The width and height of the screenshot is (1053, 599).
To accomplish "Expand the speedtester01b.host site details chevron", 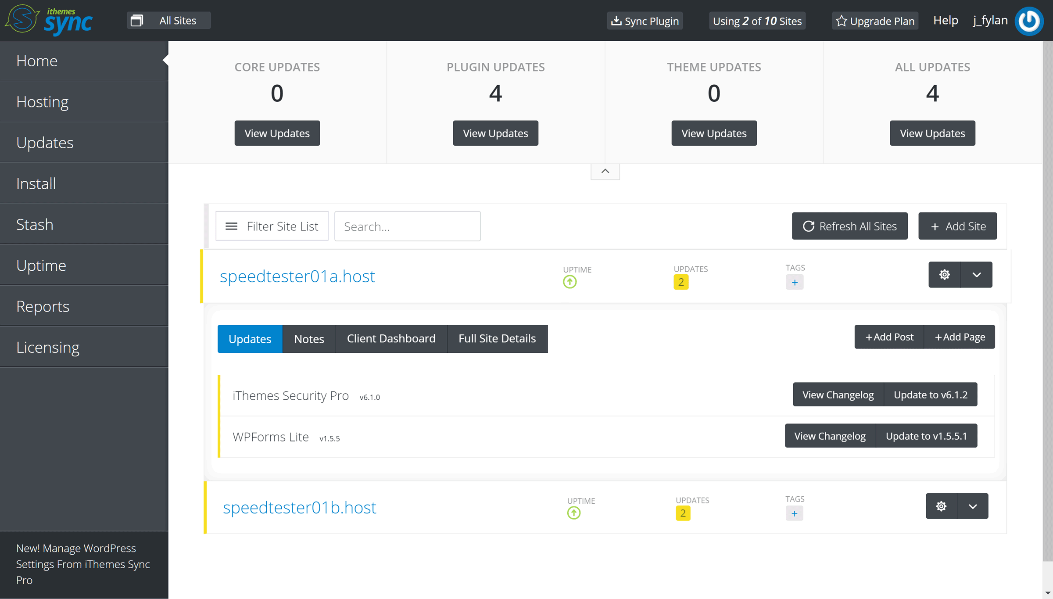I will [974, 506].
